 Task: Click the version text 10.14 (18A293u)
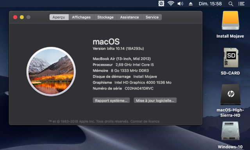pyautogui.click(x=130, y=49)
